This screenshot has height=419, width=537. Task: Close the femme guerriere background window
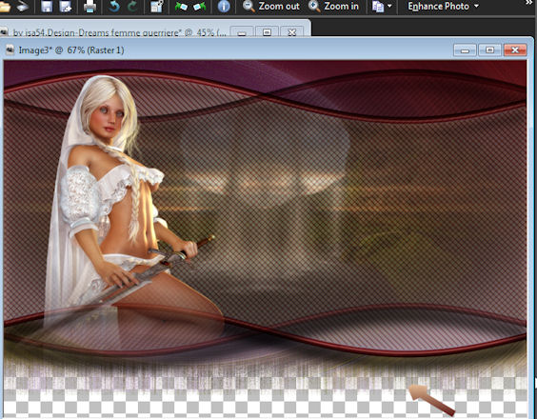tap(291, 32)
